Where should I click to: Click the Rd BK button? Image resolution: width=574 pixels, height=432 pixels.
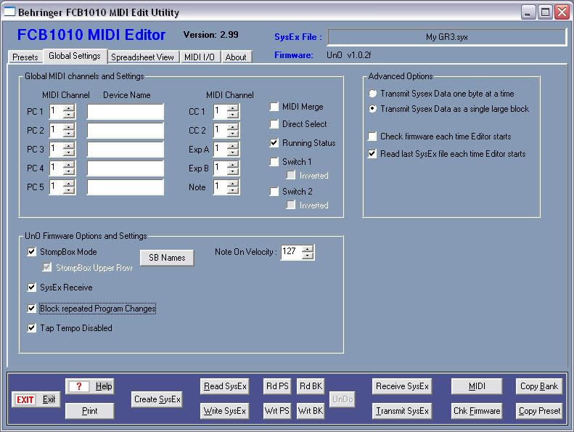pyautogui.click(x=311, y=386)
